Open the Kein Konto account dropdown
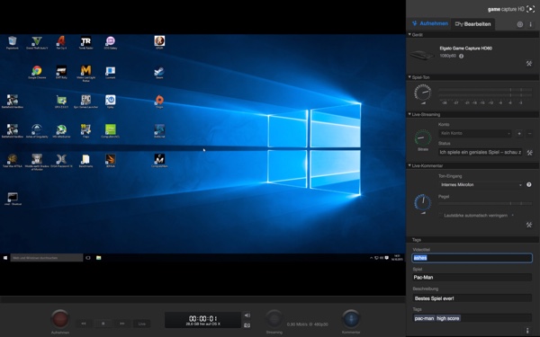 point(475,133)
